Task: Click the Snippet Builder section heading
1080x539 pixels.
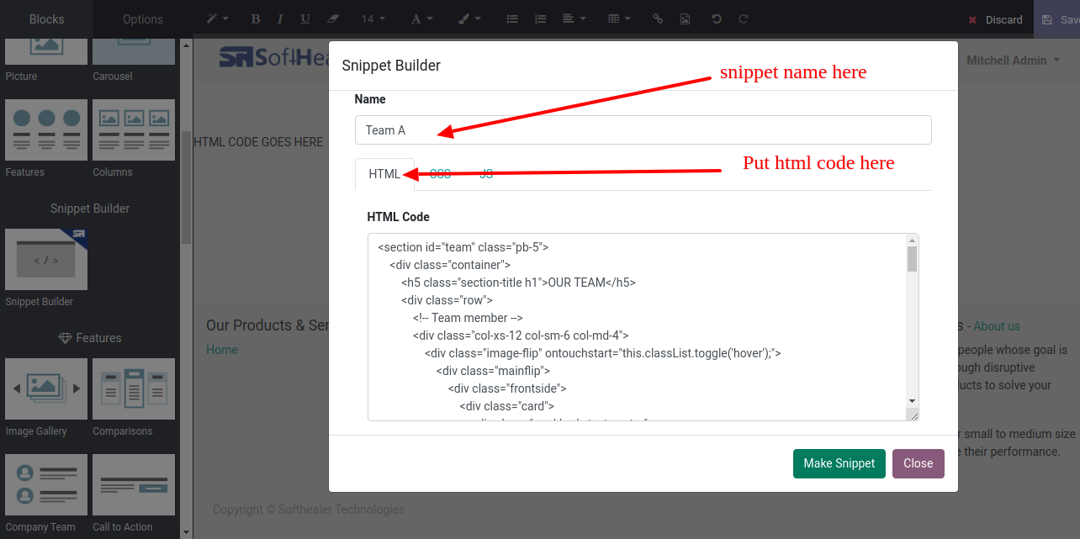Action: click(90, 209)
